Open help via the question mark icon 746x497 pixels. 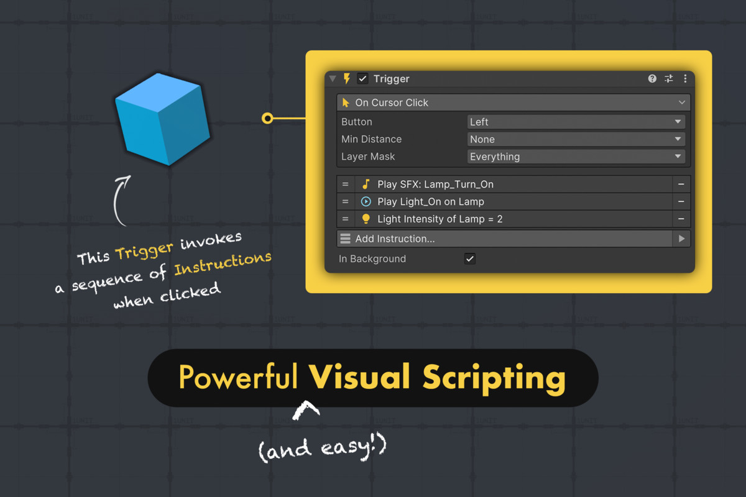(x=652, y=79)
